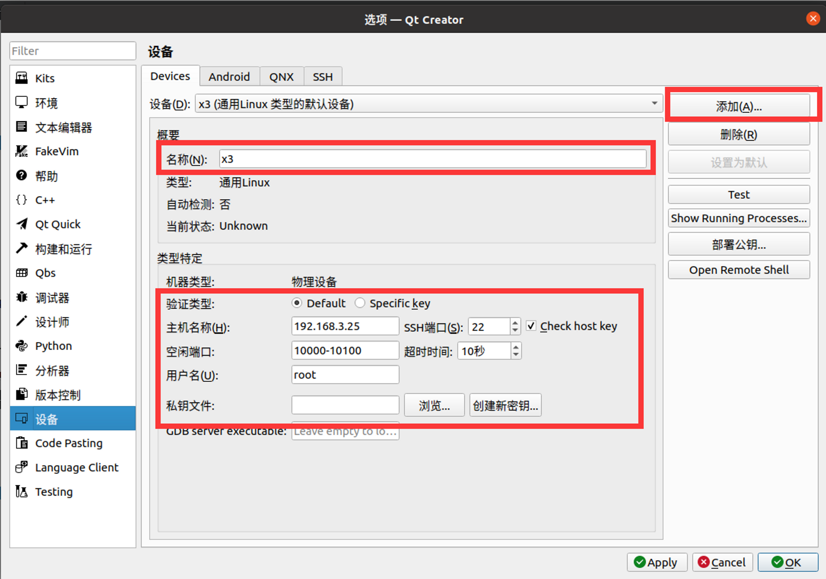Click the 浏览... browse button
This screenshot has height=579, width=826.
pos(434,405)
